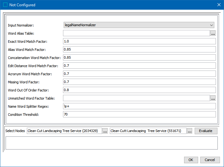Click the Evaluate button
Viewport: 224px width, 167px height.
[206, 131]
